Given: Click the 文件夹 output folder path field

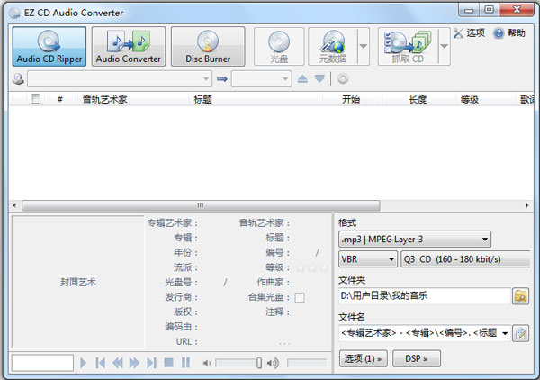Looking at the screenshot, I should (425, 295).
